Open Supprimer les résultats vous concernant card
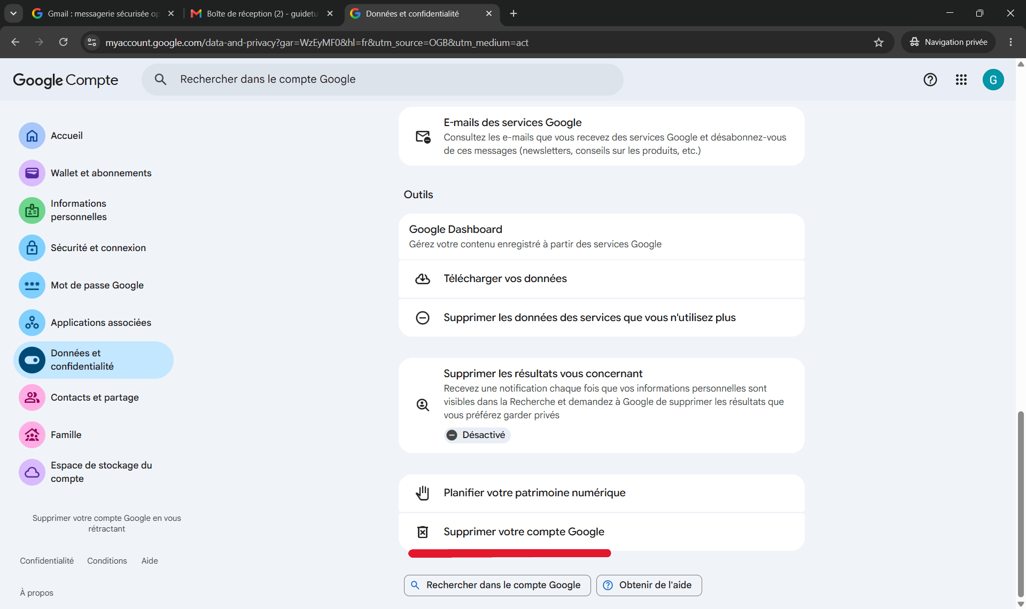1026x609 pixels. (602, 405)
